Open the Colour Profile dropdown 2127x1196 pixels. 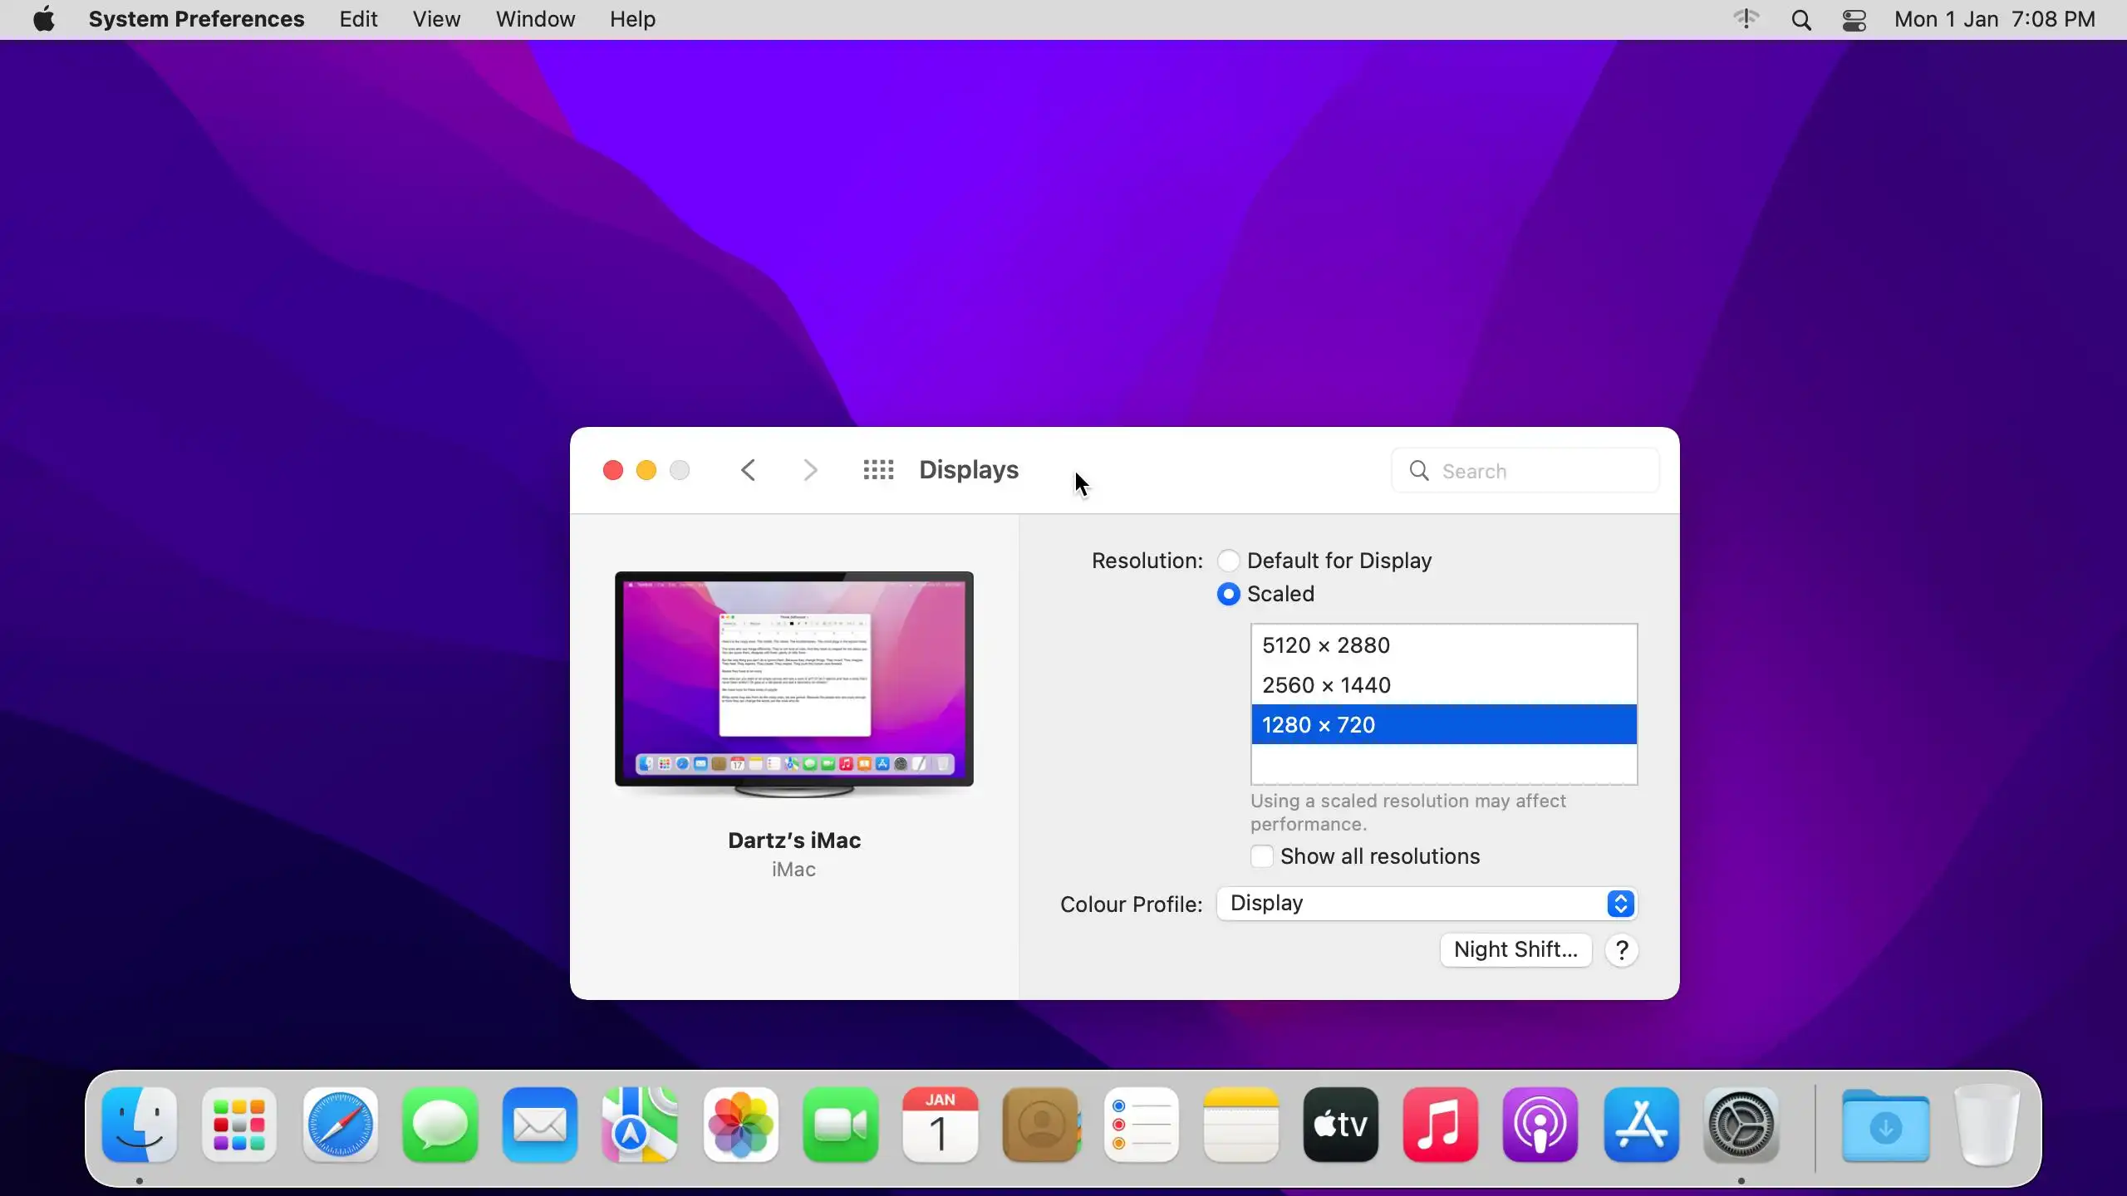[x=1427, y=904]
